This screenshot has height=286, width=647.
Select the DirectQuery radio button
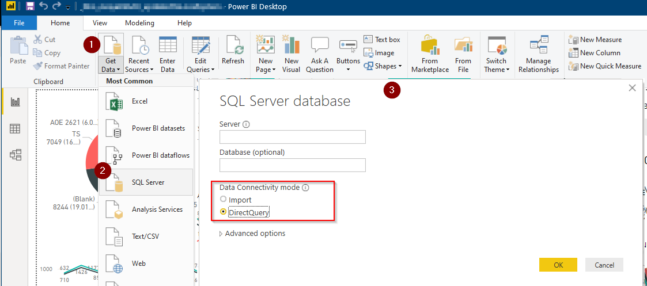pyautogui.click(x=223, y=212)
